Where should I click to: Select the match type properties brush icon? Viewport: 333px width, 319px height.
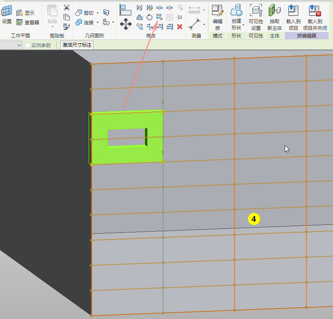click(66, 26)
